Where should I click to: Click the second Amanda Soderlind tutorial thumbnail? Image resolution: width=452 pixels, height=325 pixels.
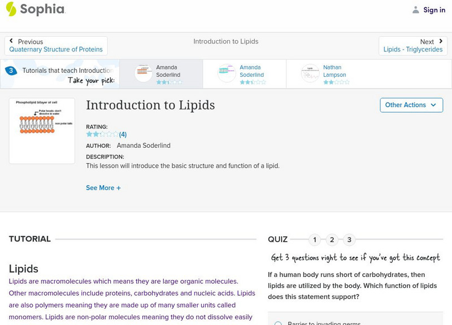pyautogui.click(x=226, y=72)
